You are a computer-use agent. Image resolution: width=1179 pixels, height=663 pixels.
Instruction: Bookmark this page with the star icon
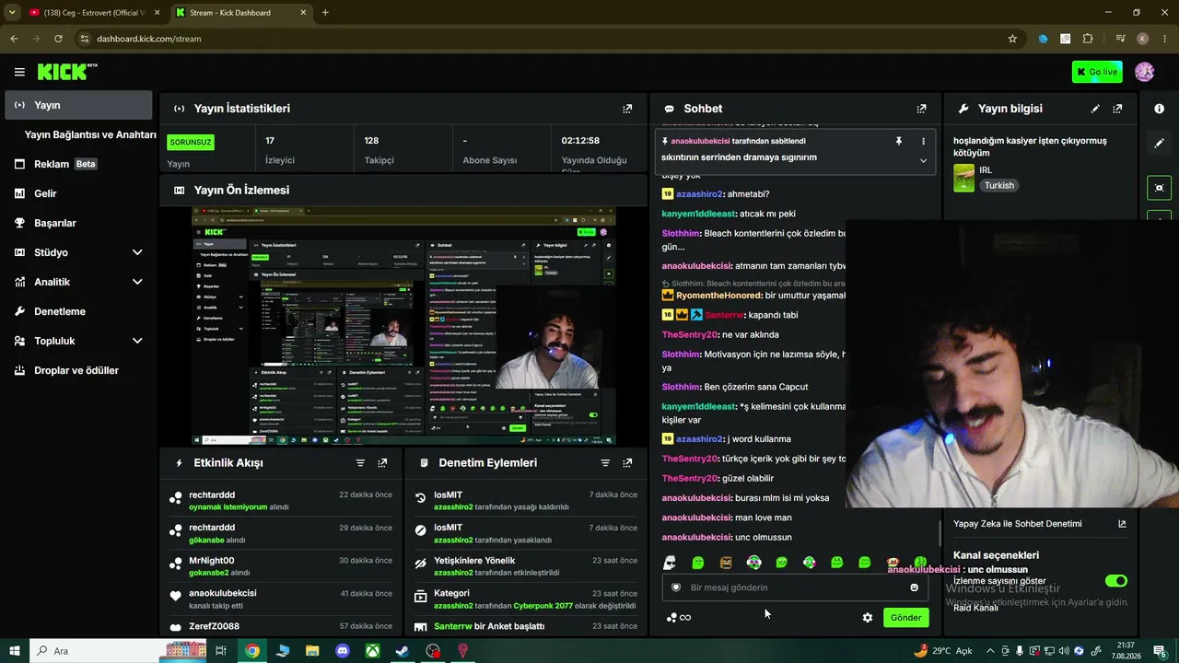point(1012,39)
